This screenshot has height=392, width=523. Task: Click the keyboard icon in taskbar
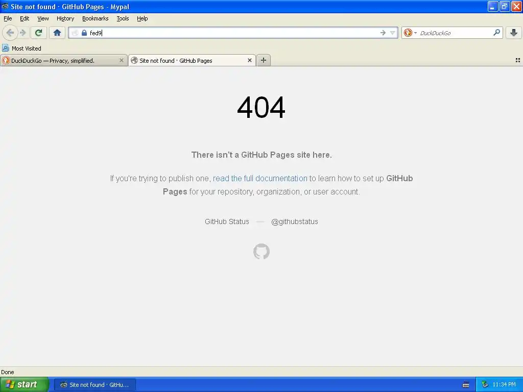(466, 385)
